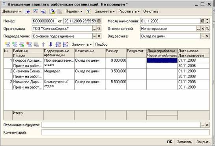215x146 pixels.
Task: Click the Закрыть button
Action: pyautogui.click(x=203, y=142)
